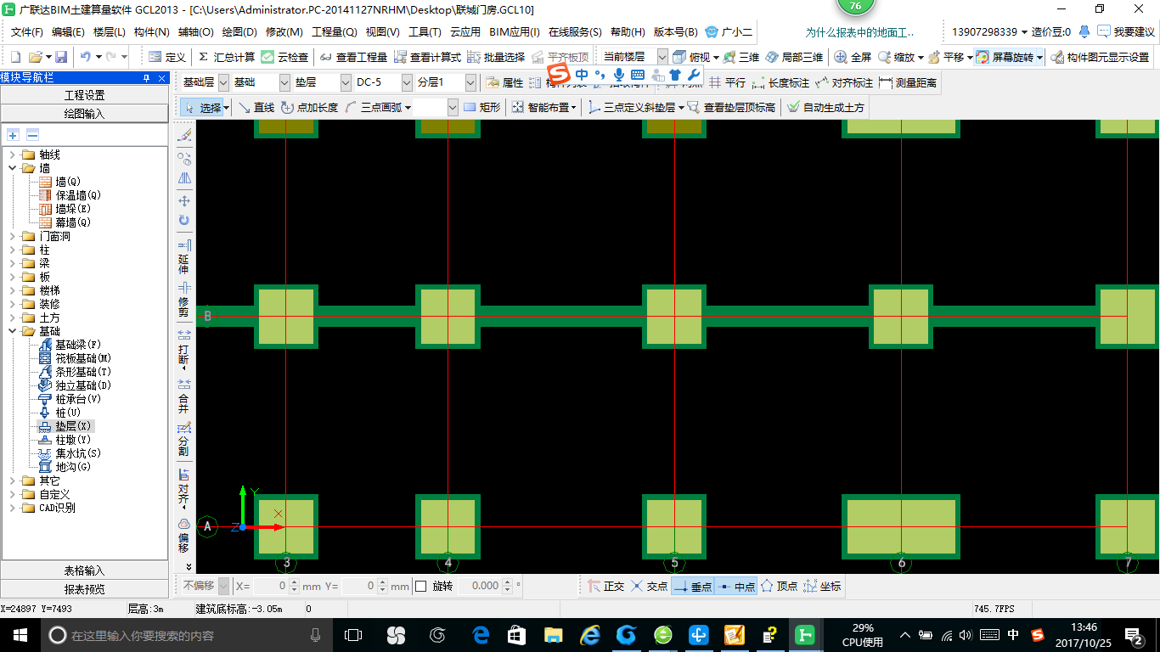Open the 当前楼层 display range dropdown
Screen dimensions: 1160x652
(x=662, y=57)
